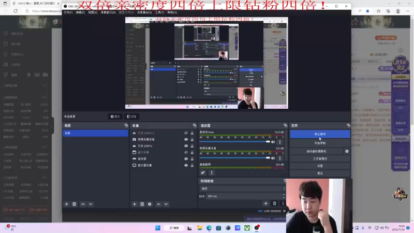Click the 开始录制 start recording button
The width and height of the screenshot is (414, 233).
(320, 143)
